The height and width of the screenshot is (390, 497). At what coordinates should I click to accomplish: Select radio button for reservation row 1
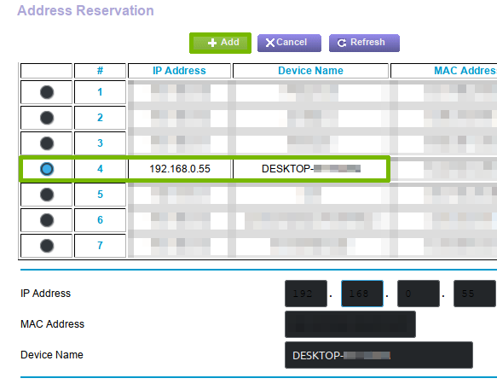[x=47, y=92]
